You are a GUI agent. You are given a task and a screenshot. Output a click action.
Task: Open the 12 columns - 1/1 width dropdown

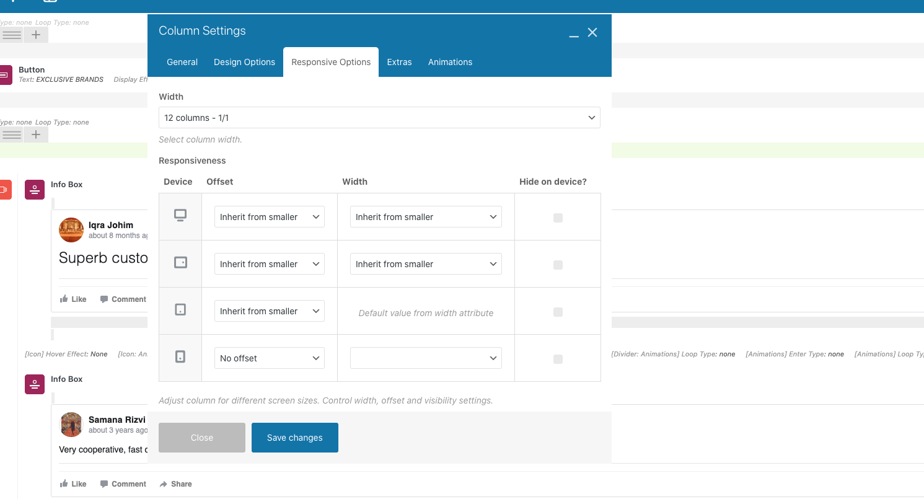[x=379, y=118]
